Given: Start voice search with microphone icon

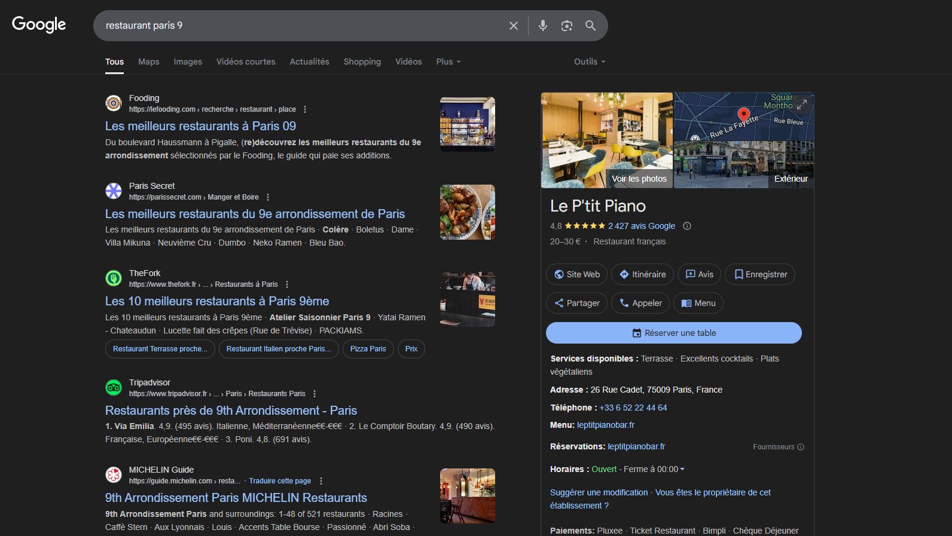Looking at the screenshot, I should [x=543, y=26].
